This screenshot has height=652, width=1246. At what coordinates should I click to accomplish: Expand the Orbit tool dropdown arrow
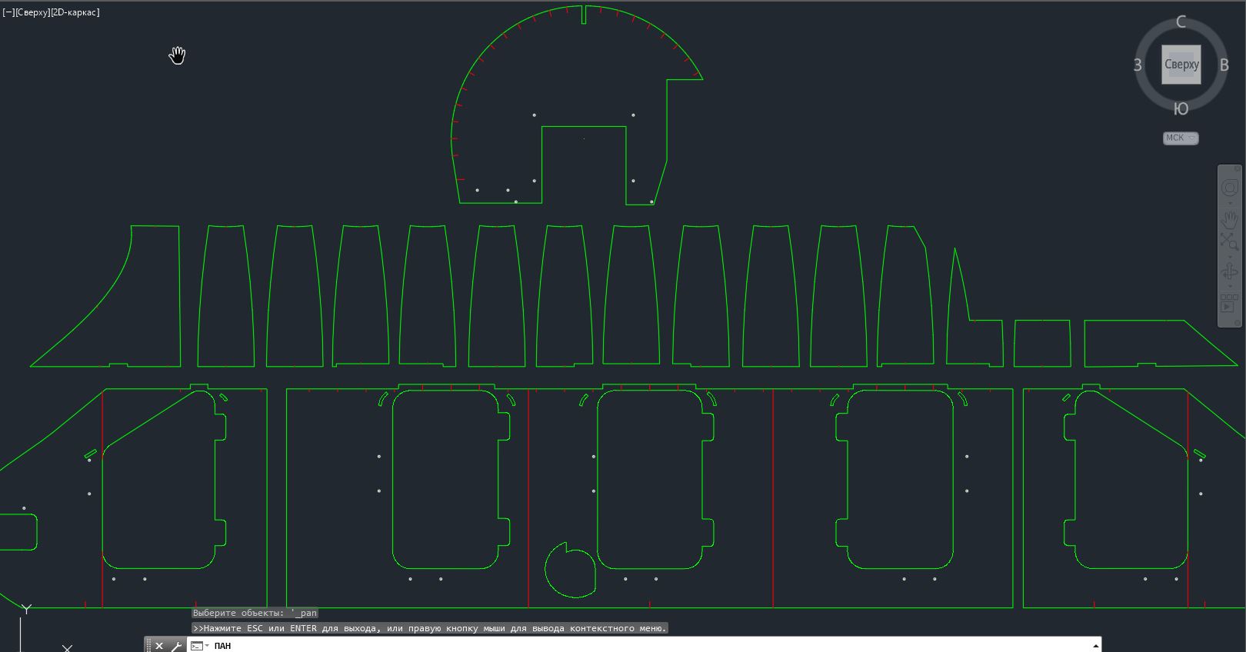pyautogui.click(x=1229, y=286)
